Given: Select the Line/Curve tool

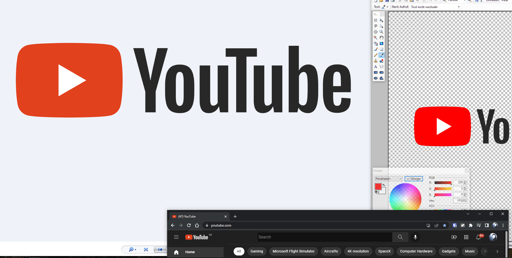Looking at the screenshot, I should tap(381, 67).
